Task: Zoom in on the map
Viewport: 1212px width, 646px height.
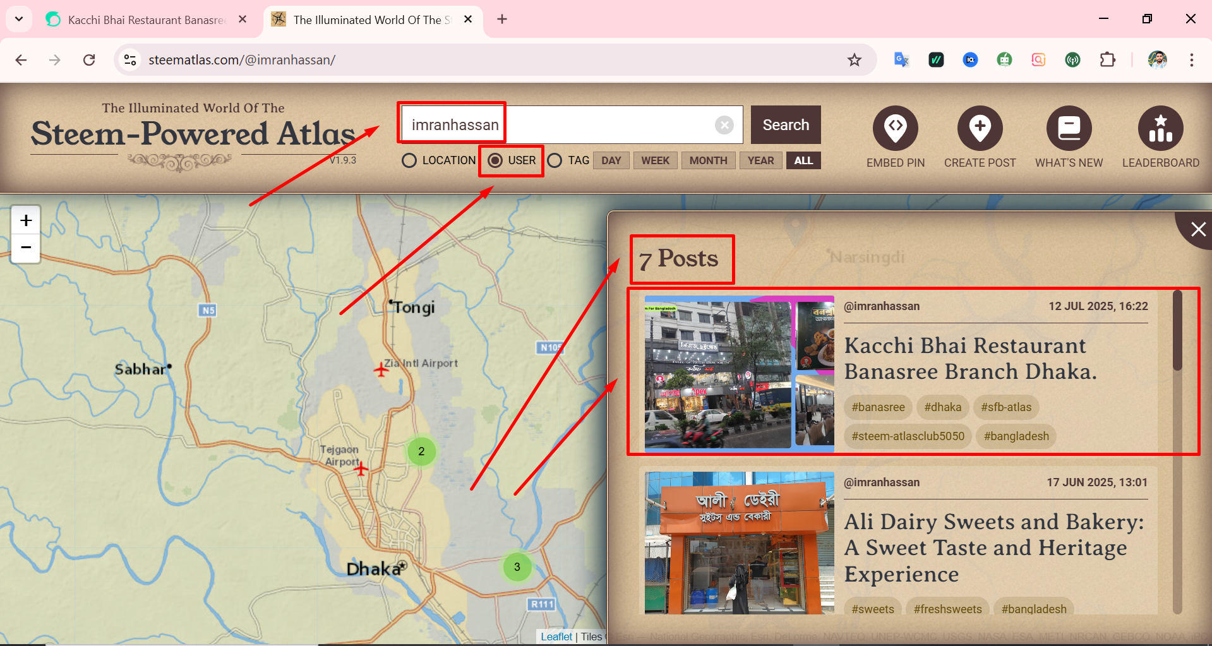Action: [x=26, y=220]
